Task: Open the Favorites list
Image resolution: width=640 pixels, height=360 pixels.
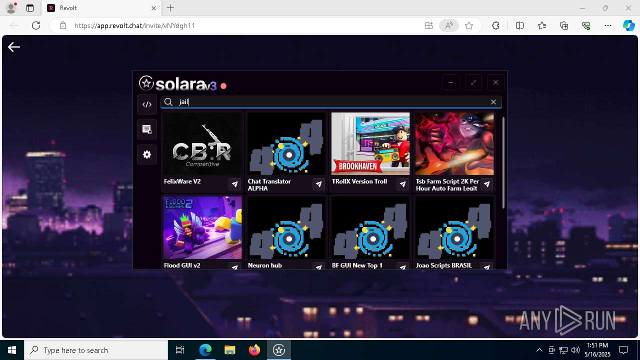Action: tap(542, 25)
